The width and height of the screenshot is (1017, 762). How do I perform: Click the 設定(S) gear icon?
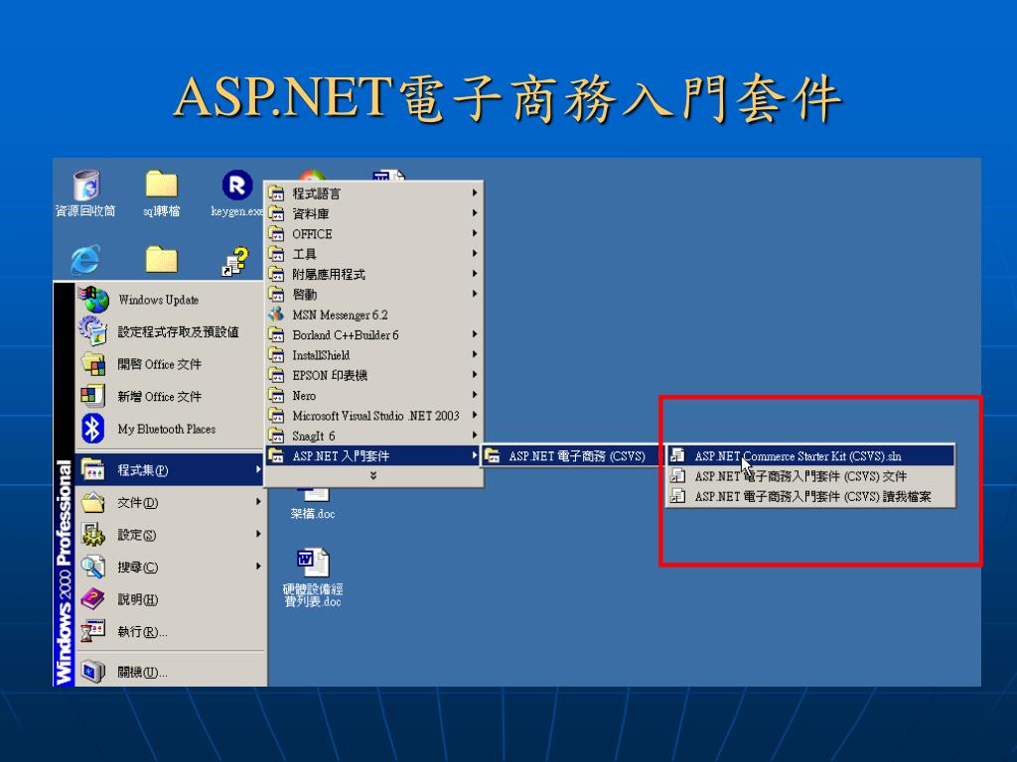pos(92,535)
